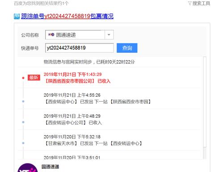This screenshot has height=172, width=223.
Task: Click the red timeline dot of the latest entry
Action: tap(23, 78)
